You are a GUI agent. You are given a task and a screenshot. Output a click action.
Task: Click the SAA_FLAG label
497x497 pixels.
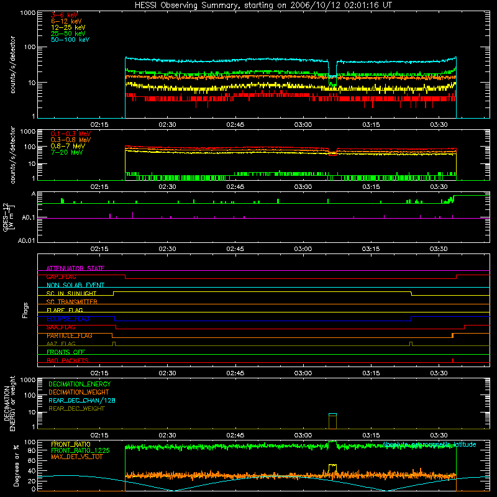(61, 327)
